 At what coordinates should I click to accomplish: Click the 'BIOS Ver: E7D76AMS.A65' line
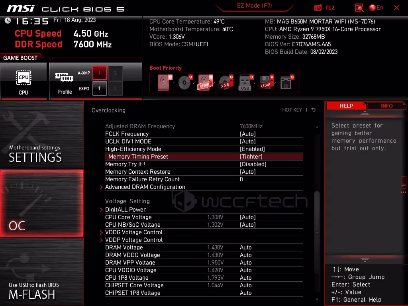pos(298,44)
